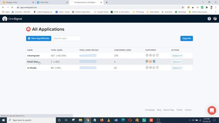This screenshot has width=219, height=123.
Task: Open the Careers footer link
Action: 188,110
